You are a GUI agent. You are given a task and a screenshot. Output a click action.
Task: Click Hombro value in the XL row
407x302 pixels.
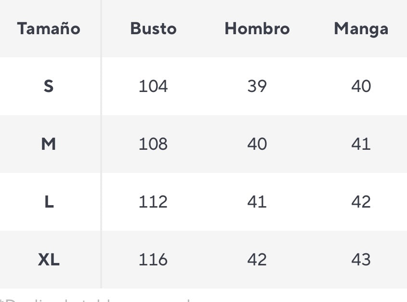click(x=257, y=260)
